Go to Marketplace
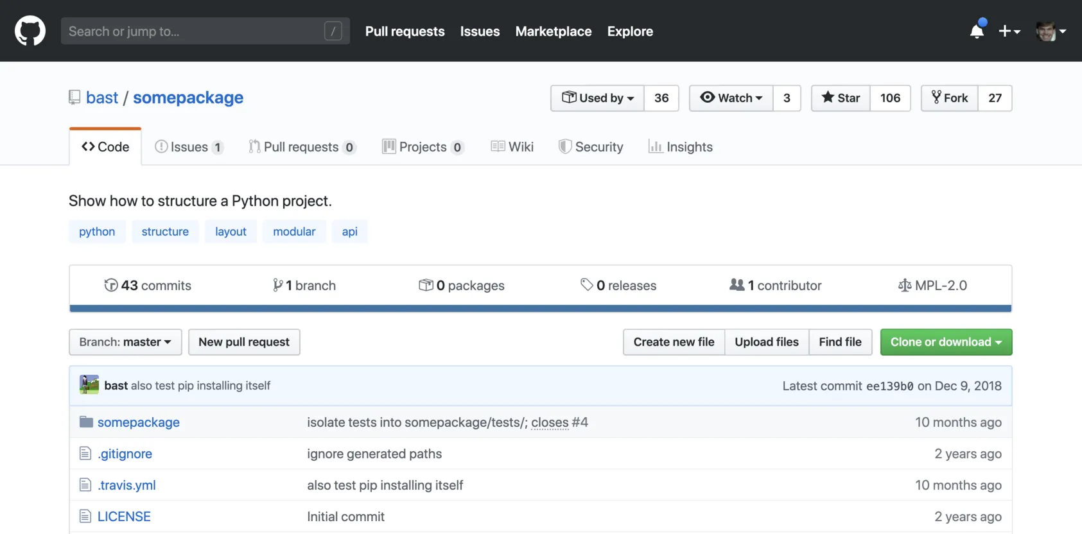The image size is (1082, 534). (554, 31)
